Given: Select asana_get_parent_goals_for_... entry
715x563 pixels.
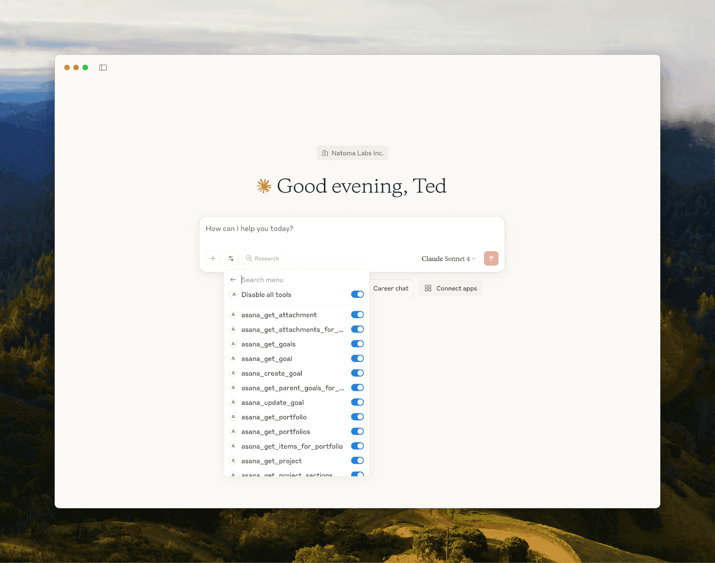Looking at the screenshot, I should click(x=297, y=388).
